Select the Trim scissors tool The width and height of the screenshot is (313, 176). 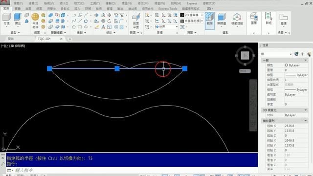[x=122, y=15]
